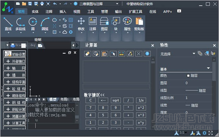Viewport: 219px width, 137px height.
Task: Toggle the ribbon minimize arrow button
Action: (x=179, y=11)
